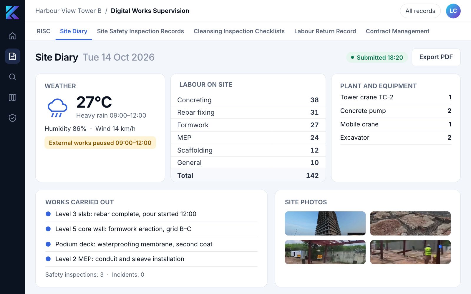The height and width of the screenshot is (294, 471).
Task: Click the All records button
Action: tap(420, 11)
